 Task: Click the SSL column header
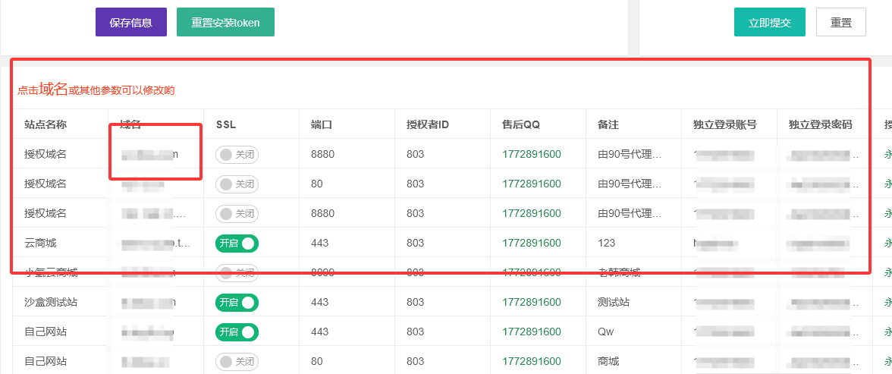[226, 124]
